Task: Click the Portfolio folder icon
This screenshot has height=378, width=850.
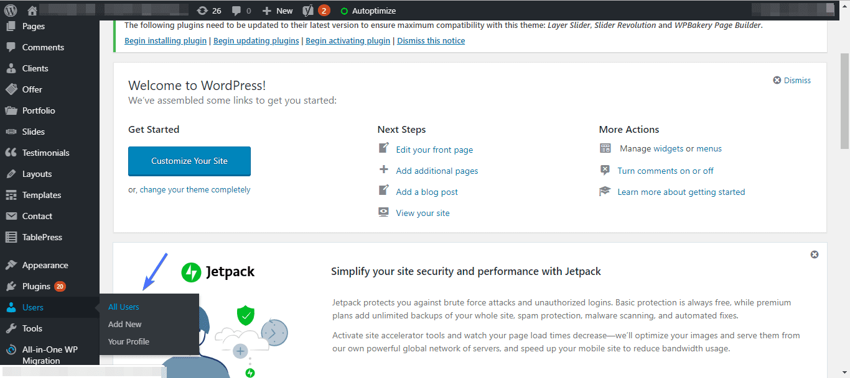Action: click(11, 110)
